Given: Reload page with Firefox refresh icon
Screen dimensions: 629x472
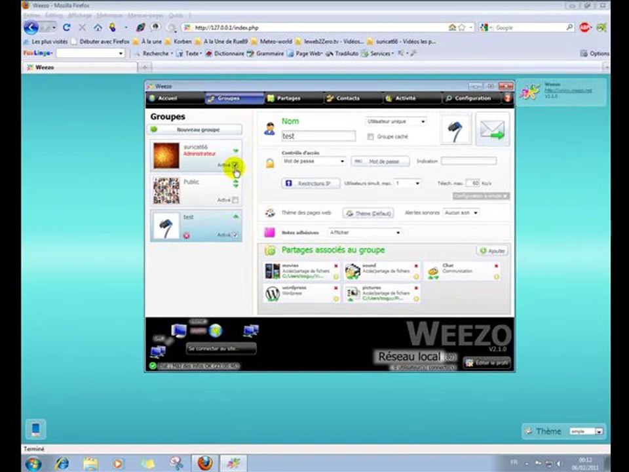Looking at the screenshot, I should coord(67,28).
